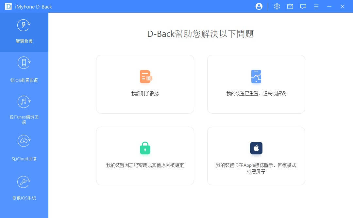Choose the 我的裝置卡在Apple標誌圖示 option
The height and width of the screenshot is (218, 353).
tap(256, 156)
